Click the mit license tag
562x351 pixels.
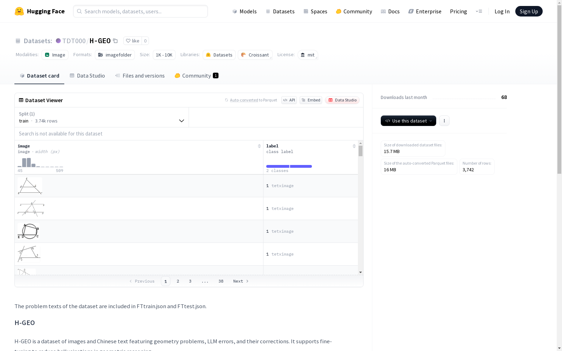[308, 55]
